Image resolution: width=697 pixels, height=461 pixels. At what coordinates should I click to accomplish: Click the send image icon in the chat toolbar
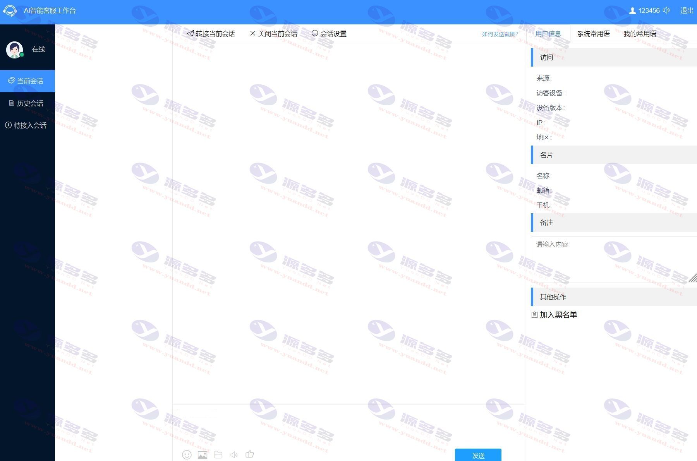pos(203,455)
